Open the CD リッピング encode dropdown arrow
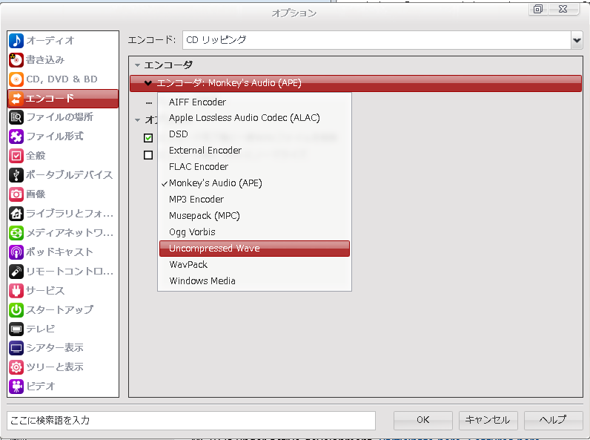Viewport: 590px width, 440px height. (576, 40)
